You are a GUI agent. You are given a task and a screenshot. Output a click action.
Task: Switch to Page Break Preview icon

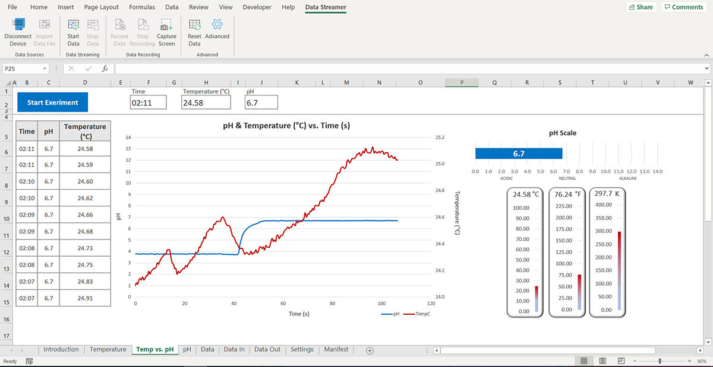click(621, 361)
